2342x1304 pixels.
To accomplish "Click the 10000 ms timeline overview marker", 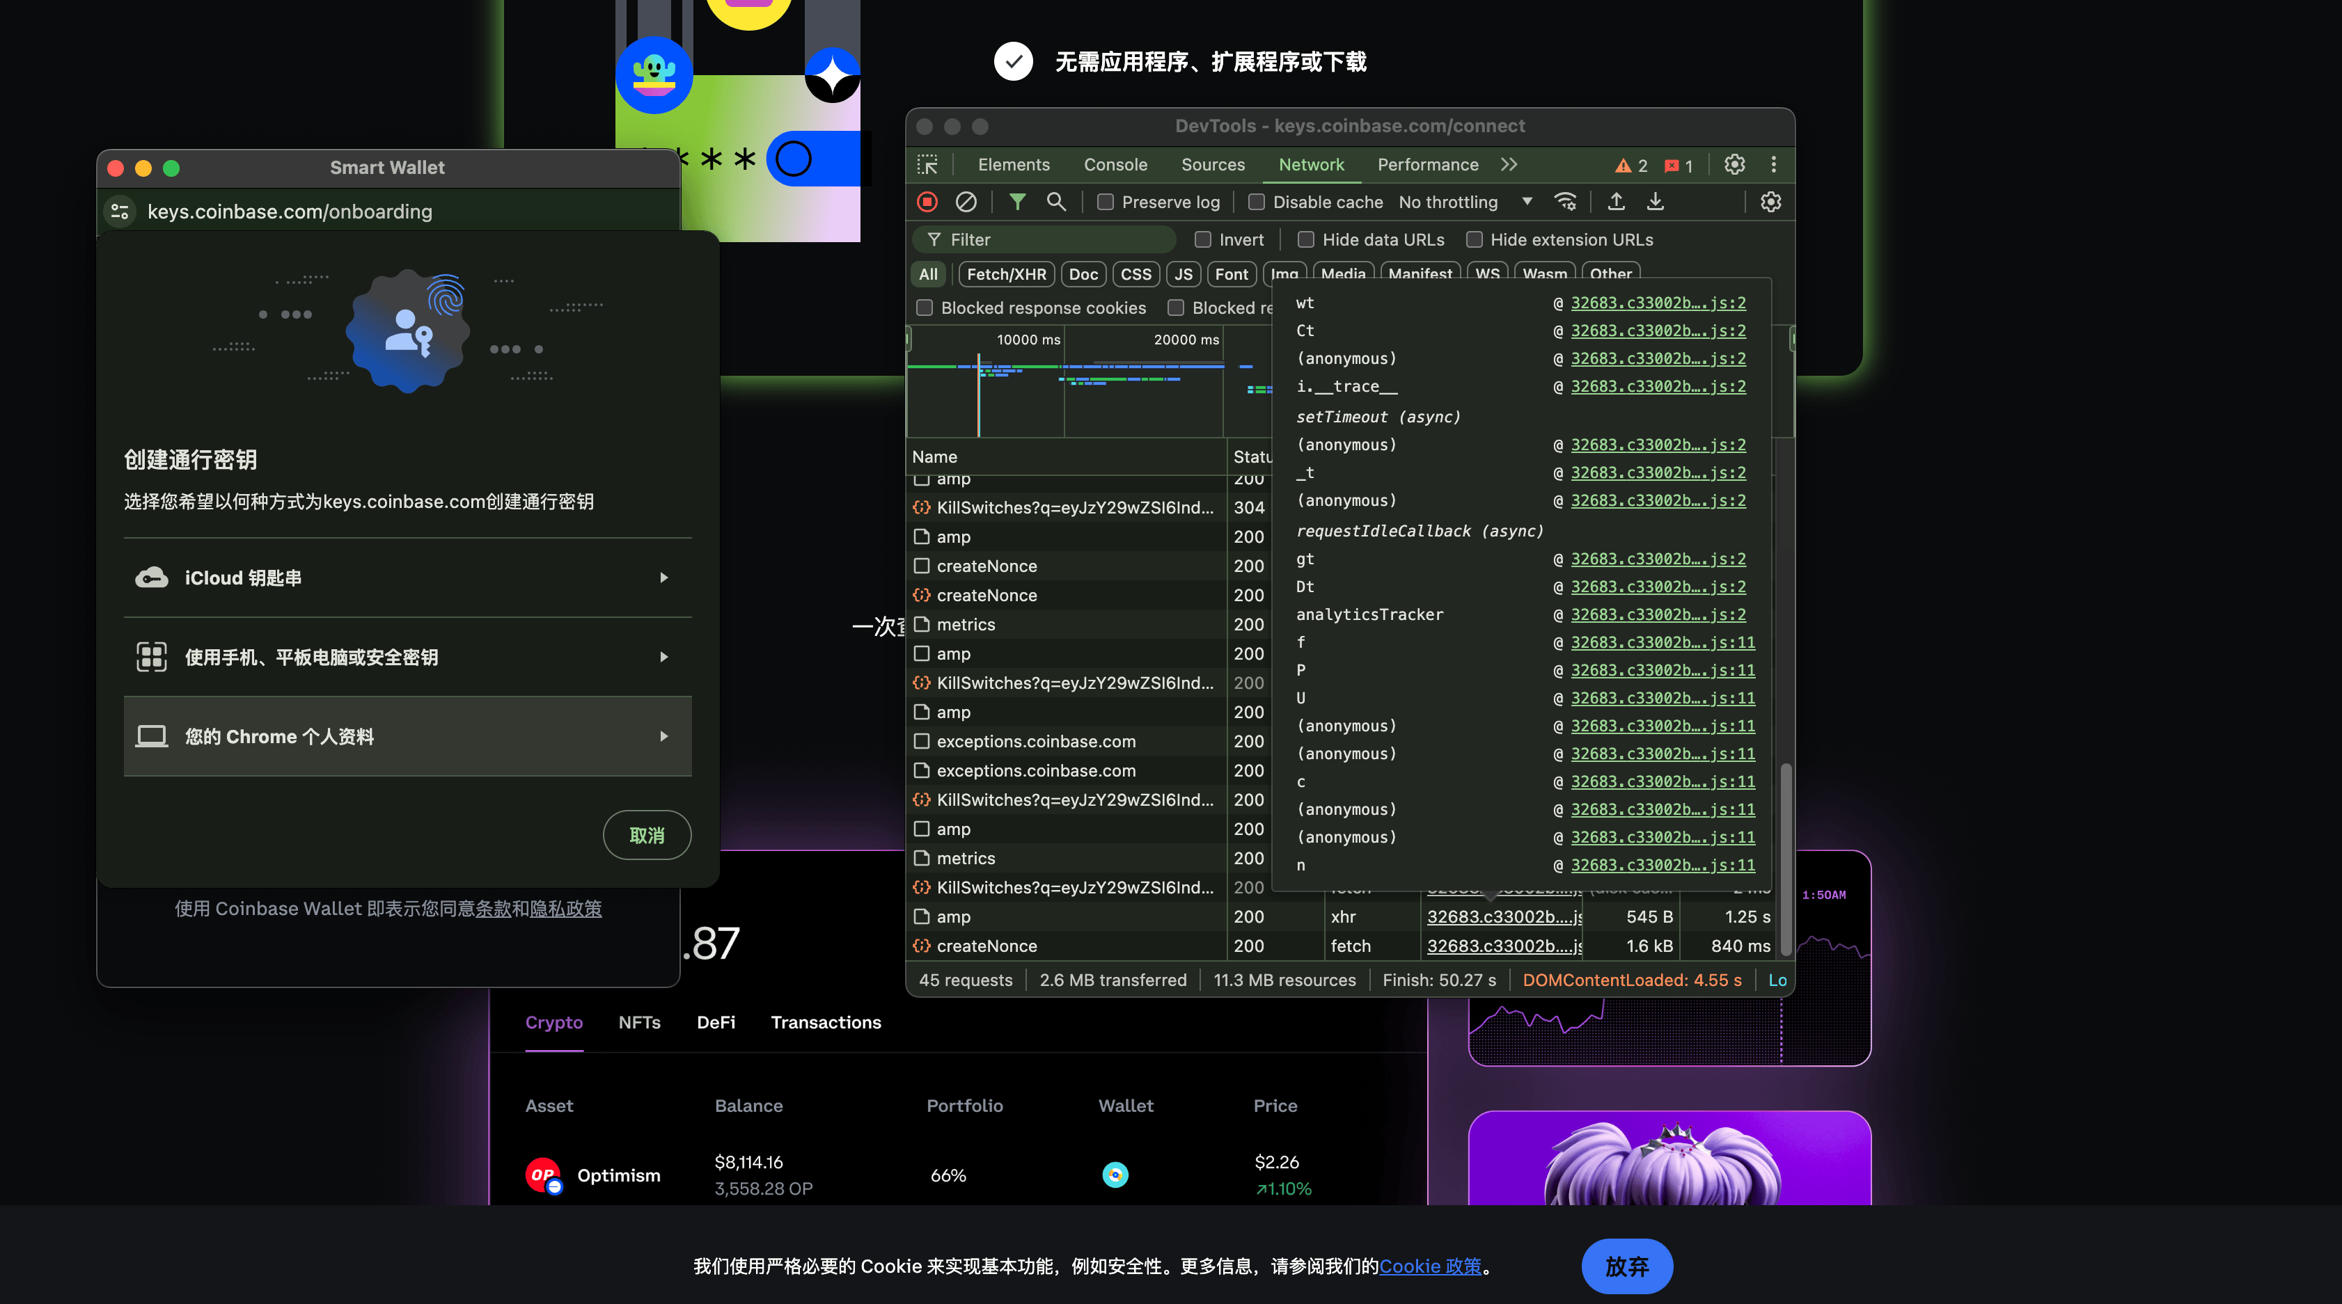I will (1028, 339).
